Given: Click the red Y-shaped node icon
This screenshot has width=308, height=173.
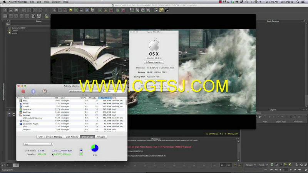Looking at the screenshot, I should pyautogui.click(x=65, y=10).
